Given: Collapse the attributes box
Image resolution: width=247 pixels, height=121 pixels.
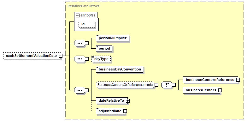Looking at the screenshot, I should pos(77,15).
